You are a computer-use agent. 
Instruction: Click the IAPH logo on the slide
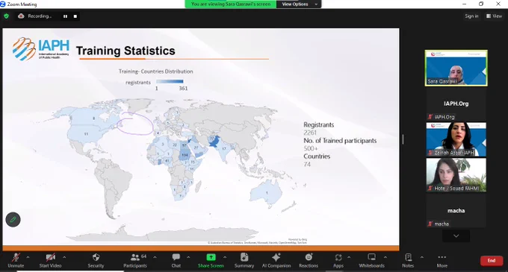[41, 49]
